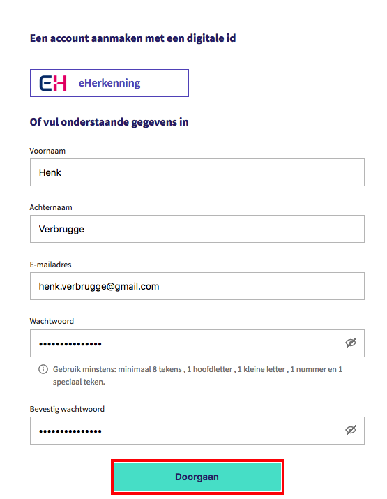
Task: Click the Achternaam field label
Action: (51, 207)
